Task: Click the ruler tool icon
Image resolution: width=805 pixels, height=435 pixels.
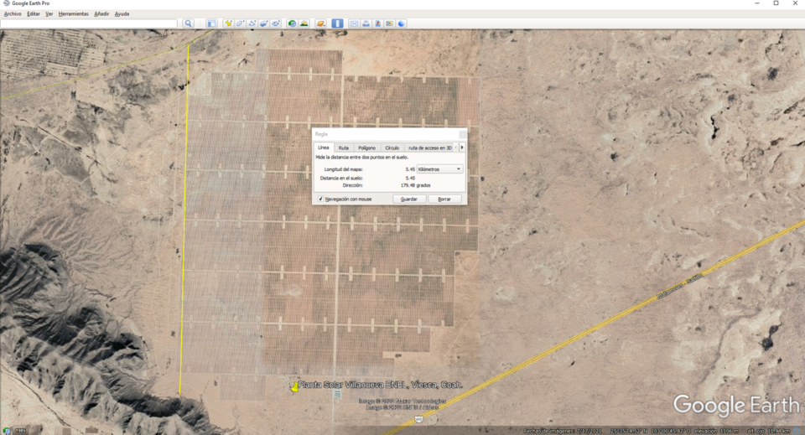Action: (x=337, y=23)
